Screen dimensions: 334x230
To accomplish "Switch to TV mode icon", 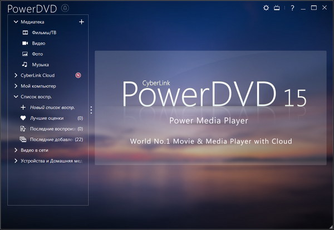I will 277,8.
